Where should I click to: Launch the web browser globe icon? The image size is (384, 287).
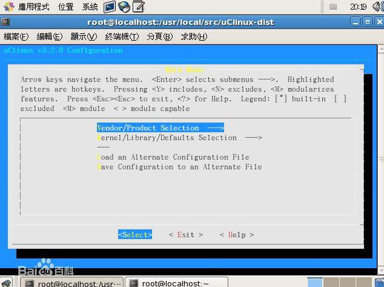pyautogui.click(x=124, y=7)
